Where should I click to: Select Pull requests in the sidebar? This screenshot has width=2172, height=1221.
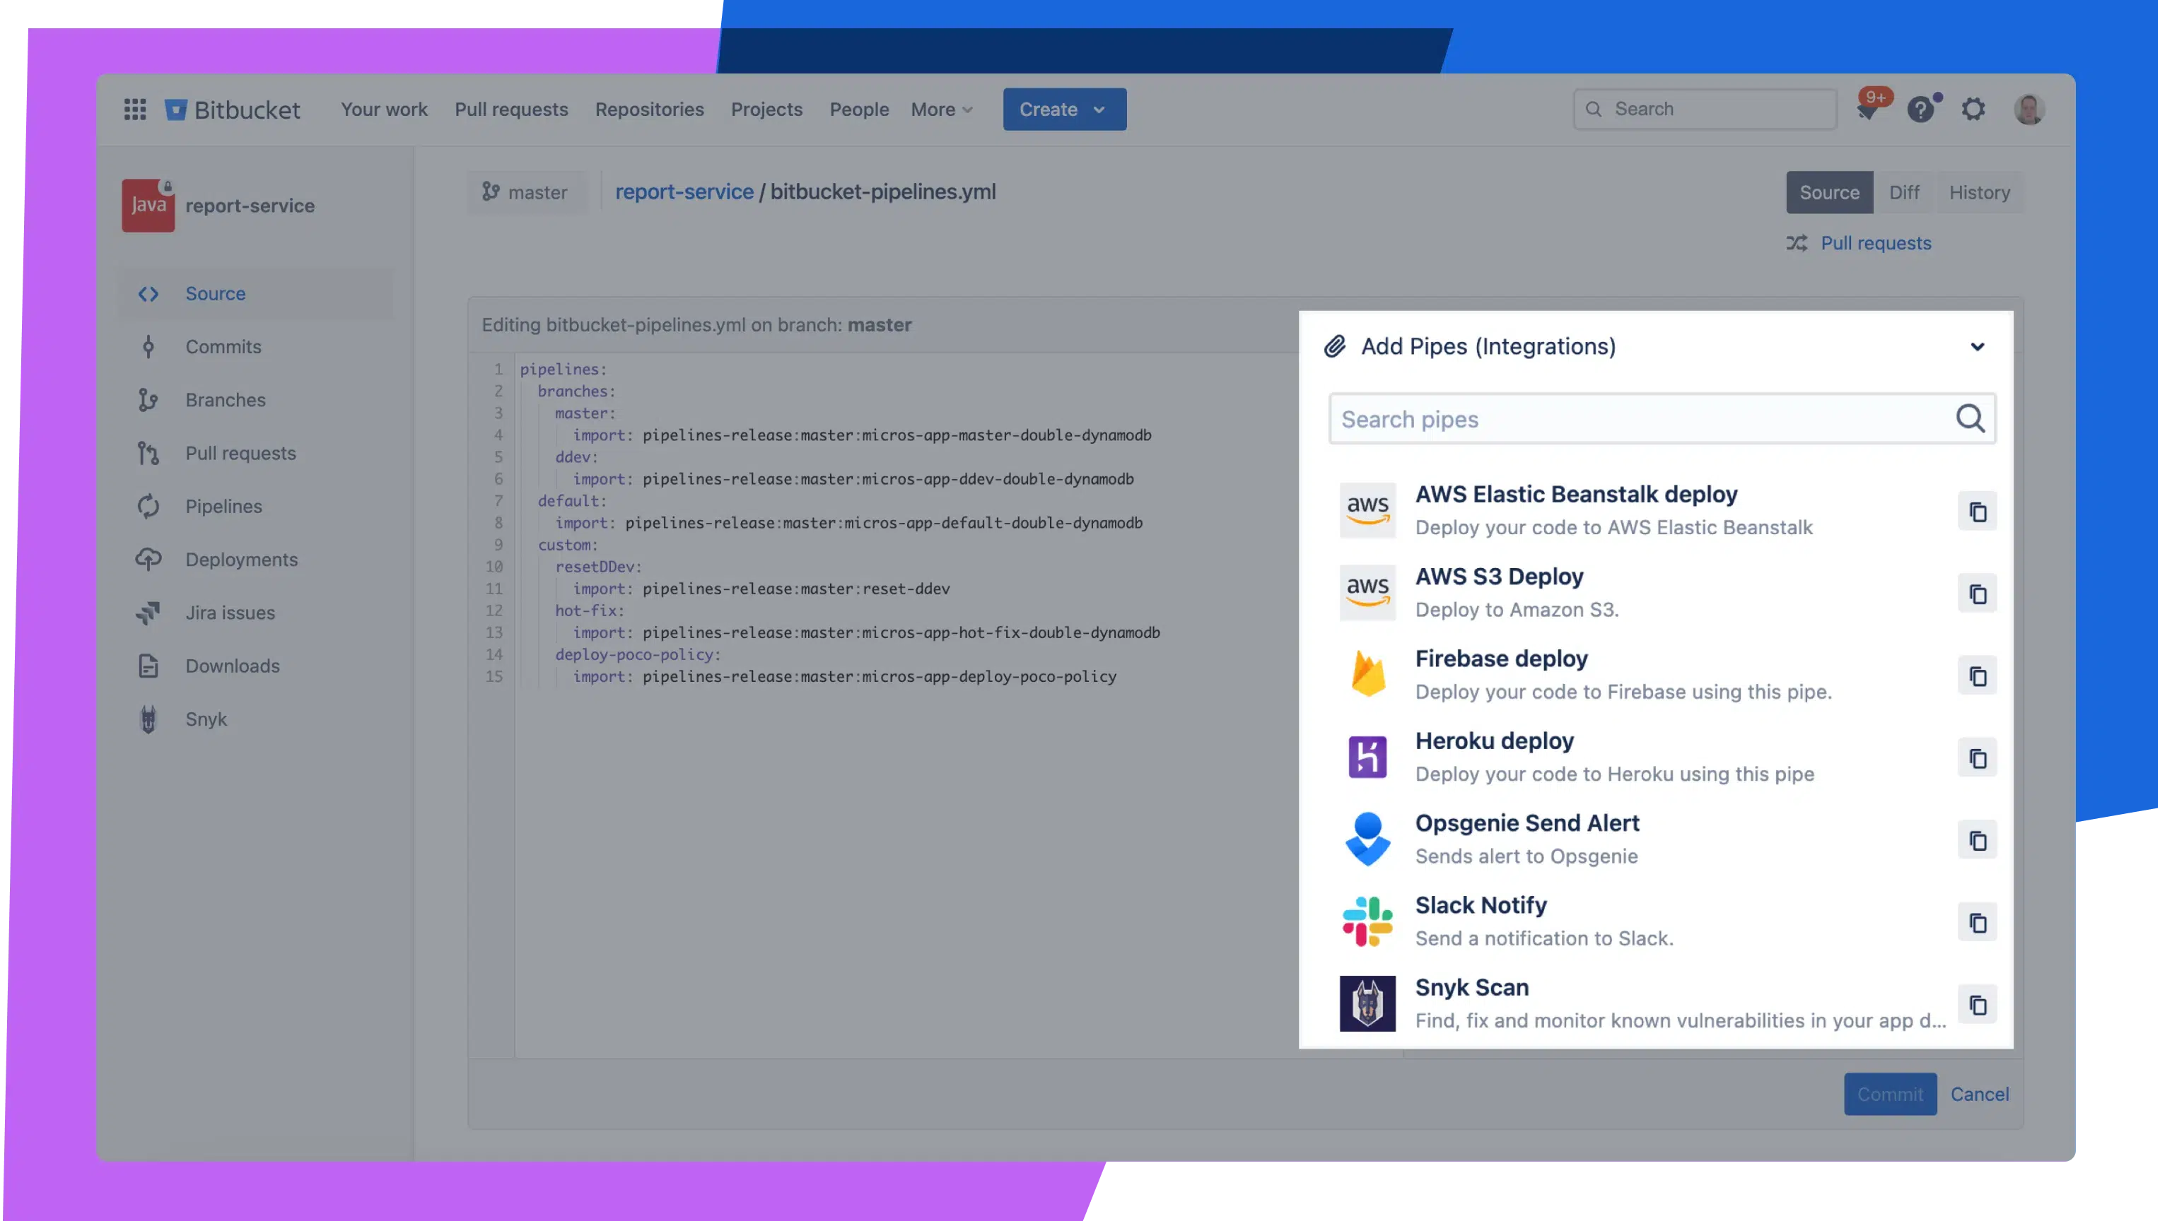pyautogui.click(x=257, y=452)
